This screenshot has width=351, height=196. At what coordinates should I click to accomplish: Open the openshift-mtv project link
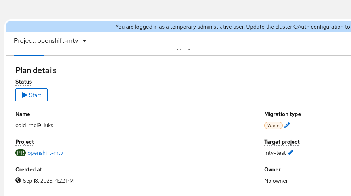45,153
